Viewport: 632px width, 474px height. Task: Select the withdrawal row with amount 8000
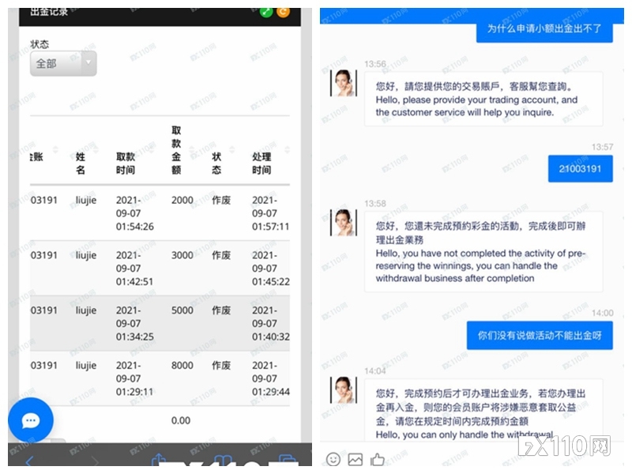[x=160, y=378]
